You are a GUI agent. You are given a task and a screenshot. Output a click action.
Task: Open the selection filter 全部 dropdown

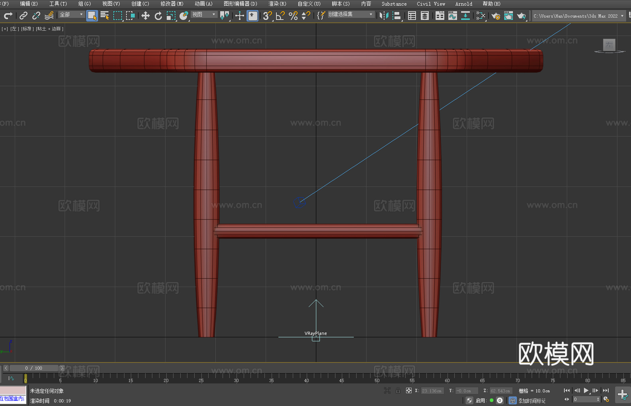tap(71, 14)
